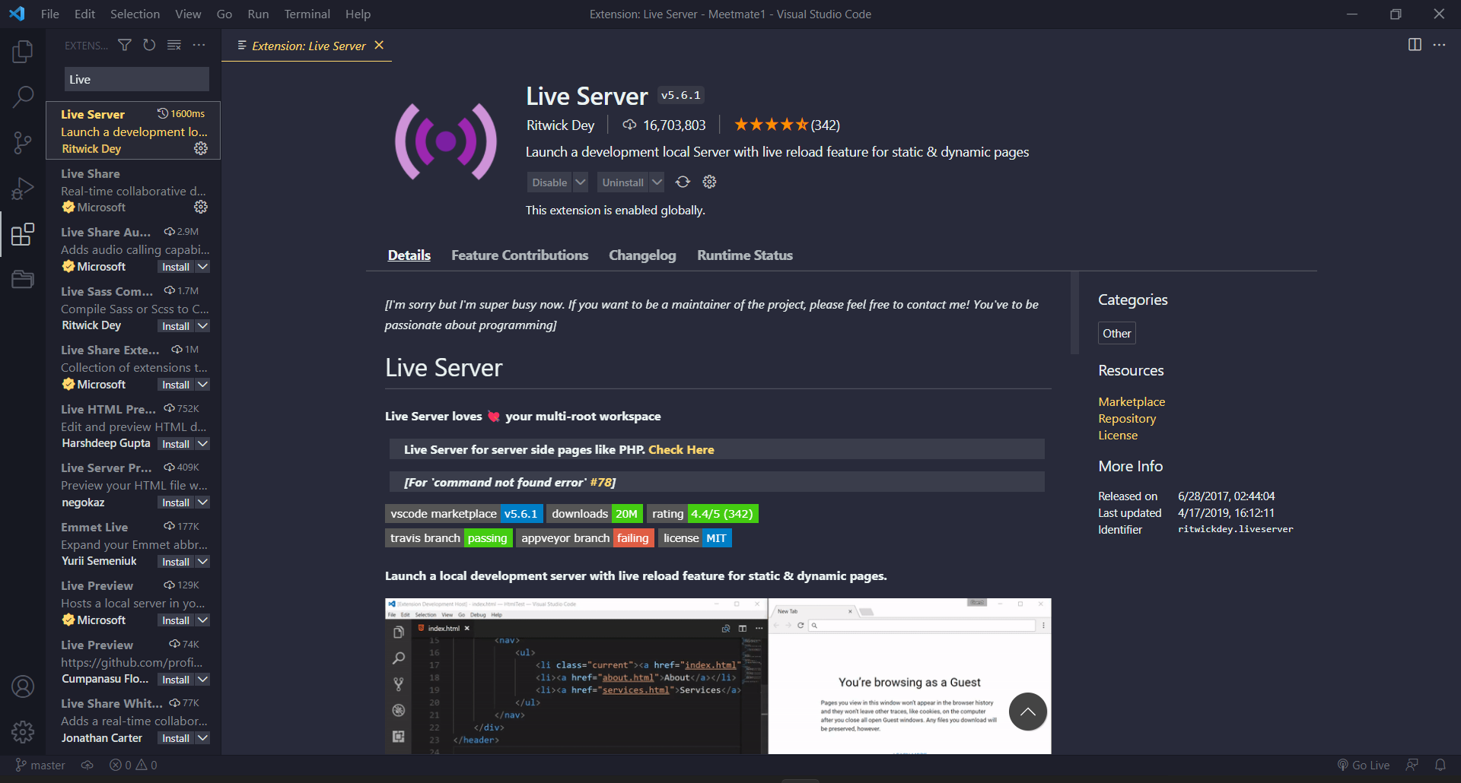1461x783 pixels.
Task: Open the Terminal menu
Action: click(307, 14)
